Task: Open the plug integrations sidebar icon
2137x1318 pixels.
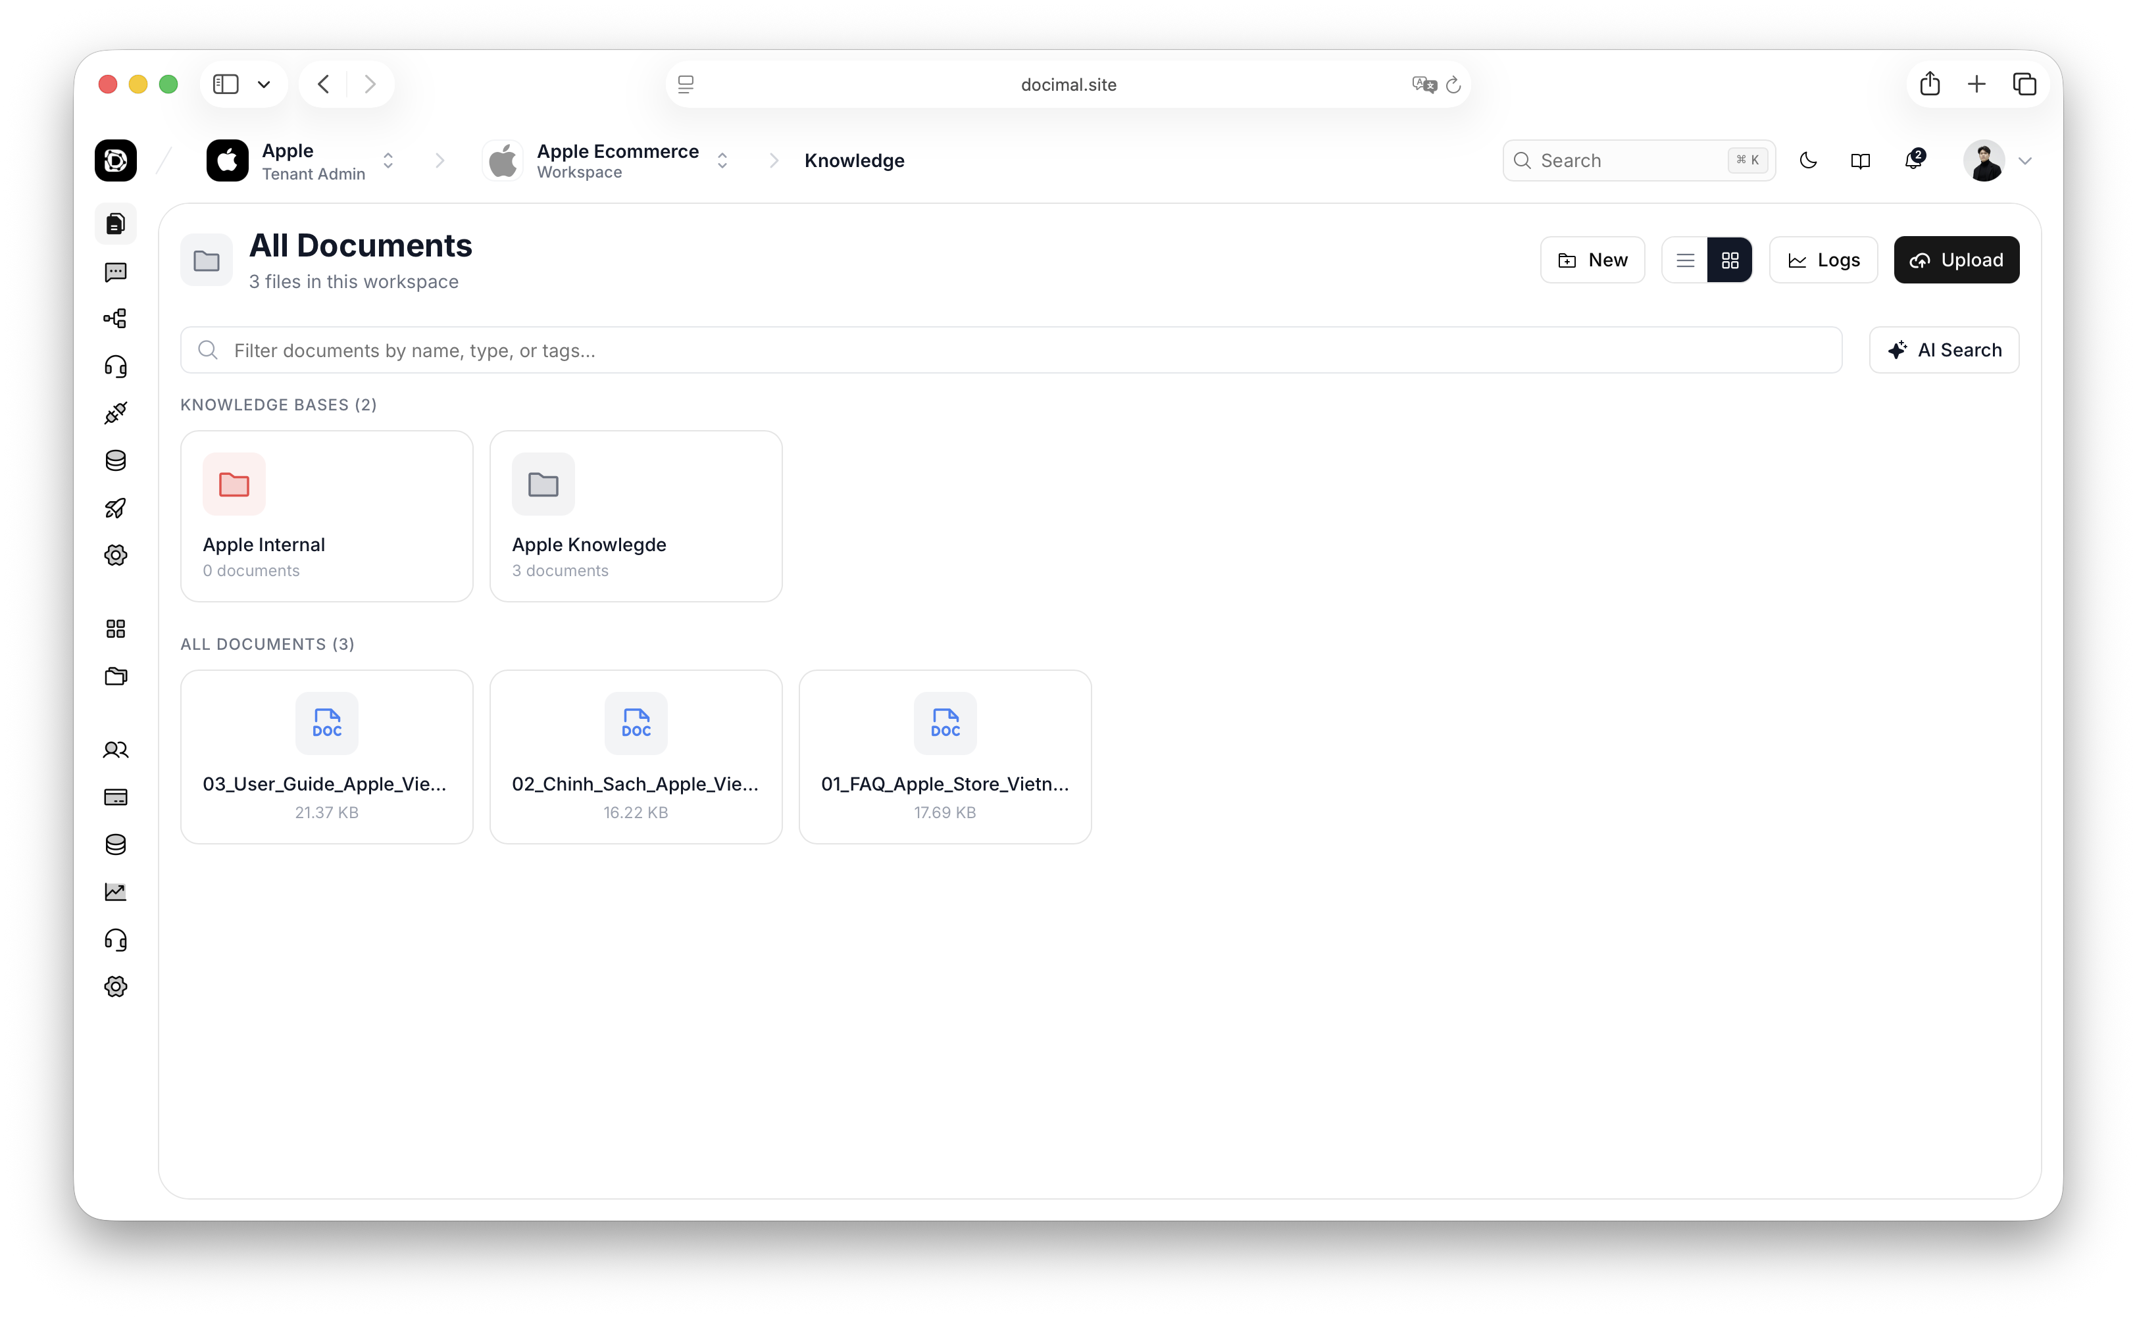Action: (x=115, y=412)
